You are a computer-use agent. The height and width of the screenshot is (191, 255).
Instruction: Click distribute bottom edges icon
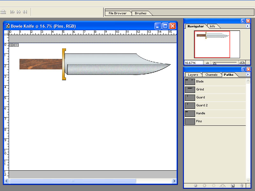pyautogui.click(x=3, y=12)
